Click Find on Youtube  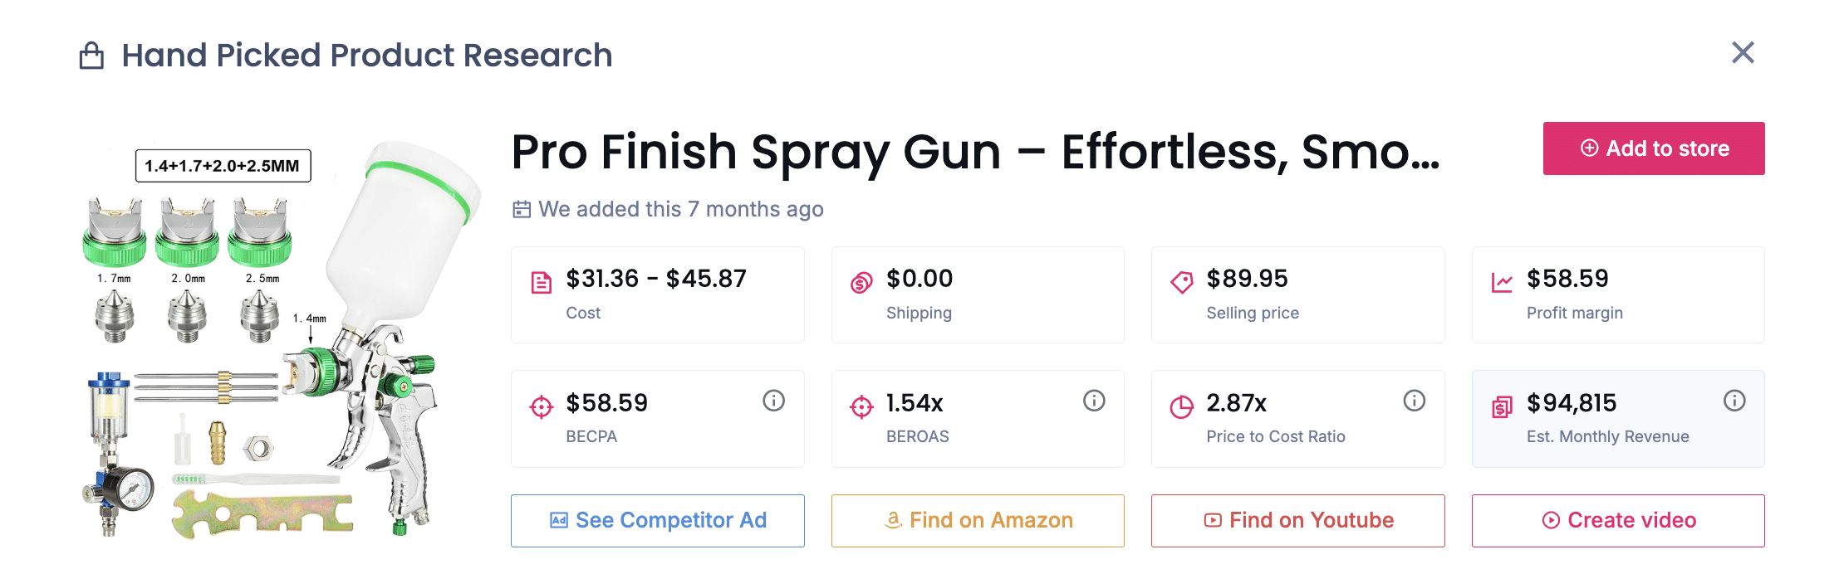tap(1297, 520)
